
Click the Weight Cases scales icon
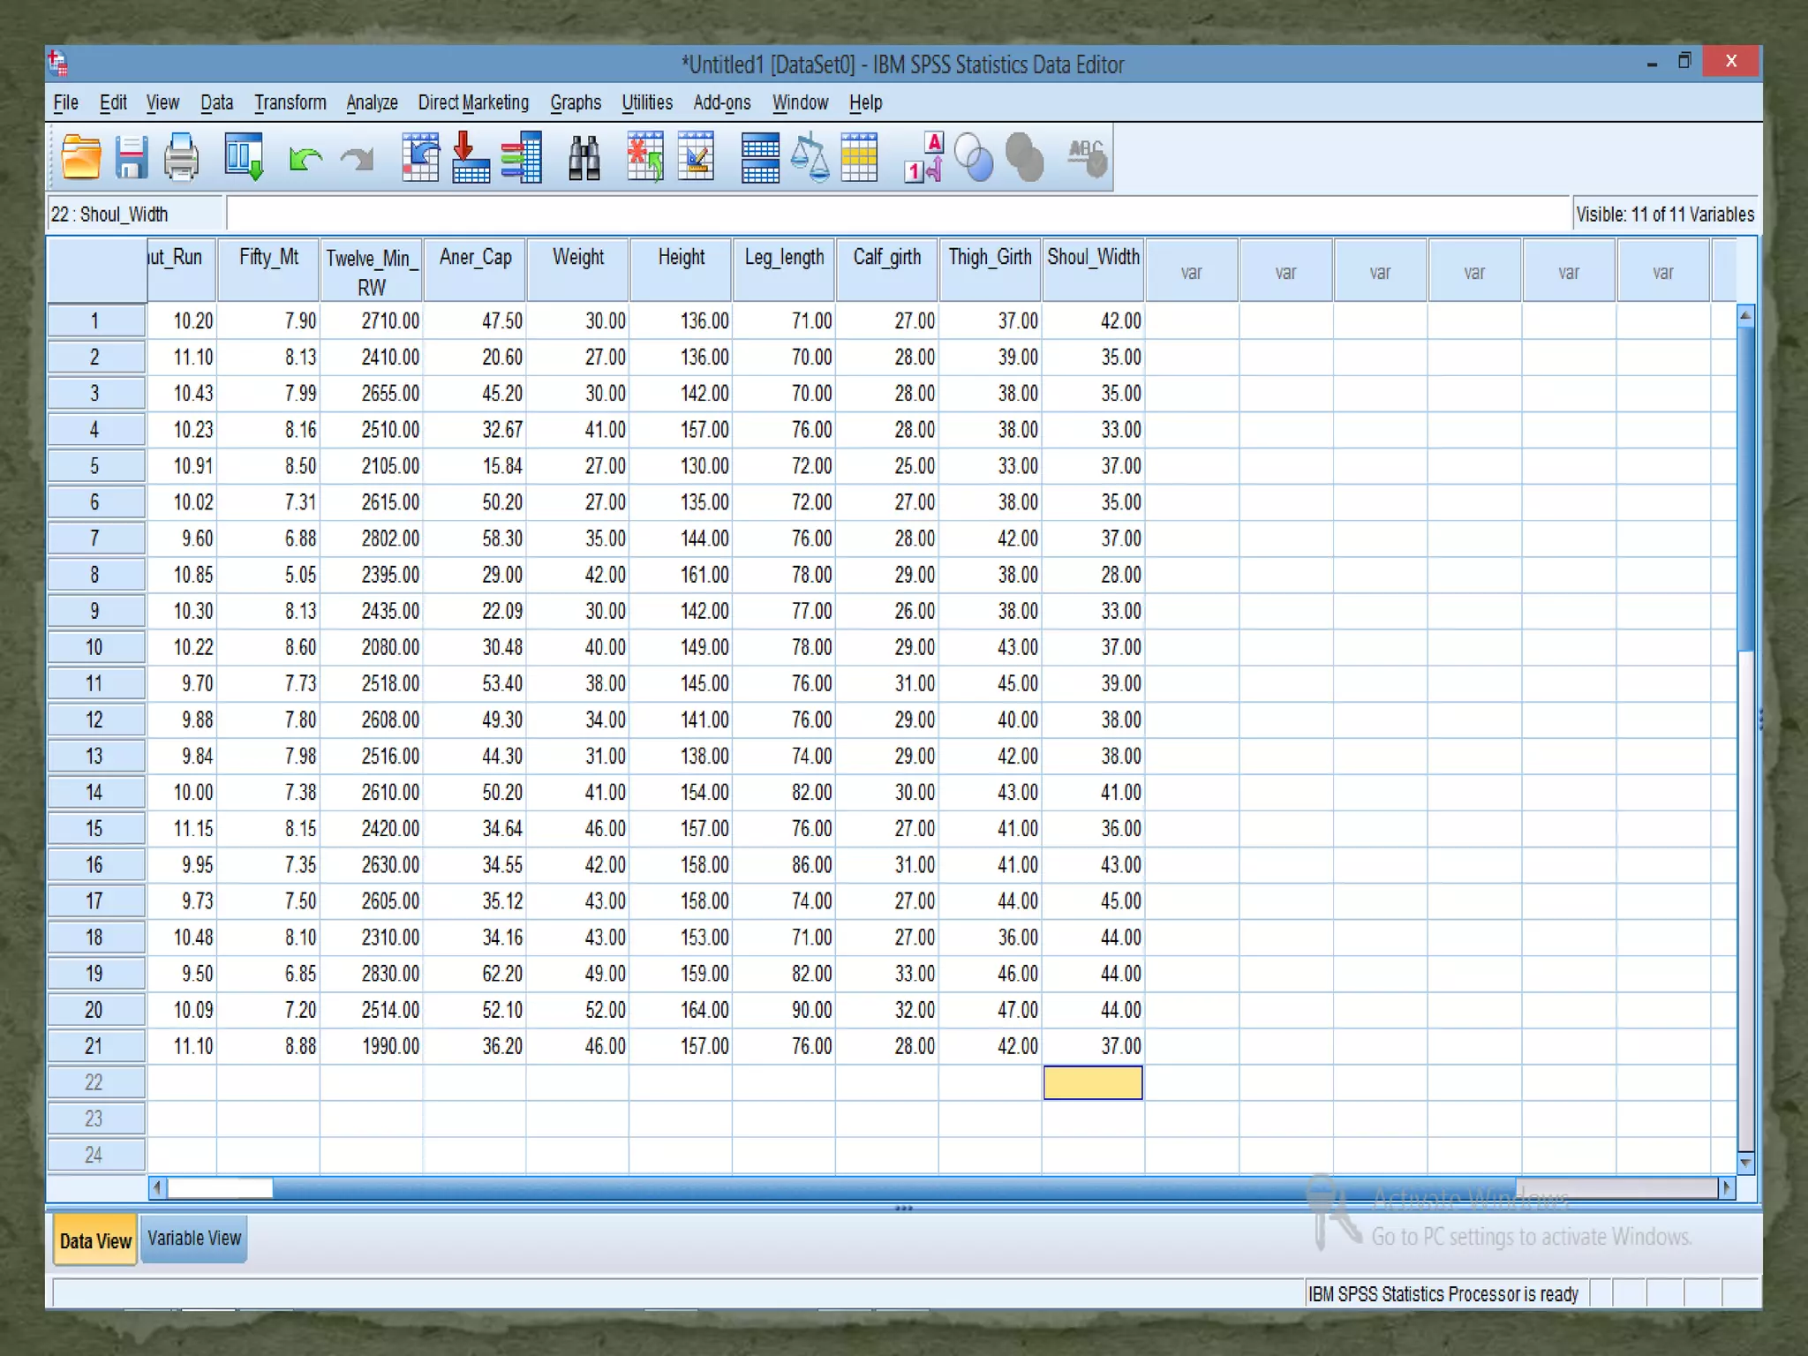810,159
